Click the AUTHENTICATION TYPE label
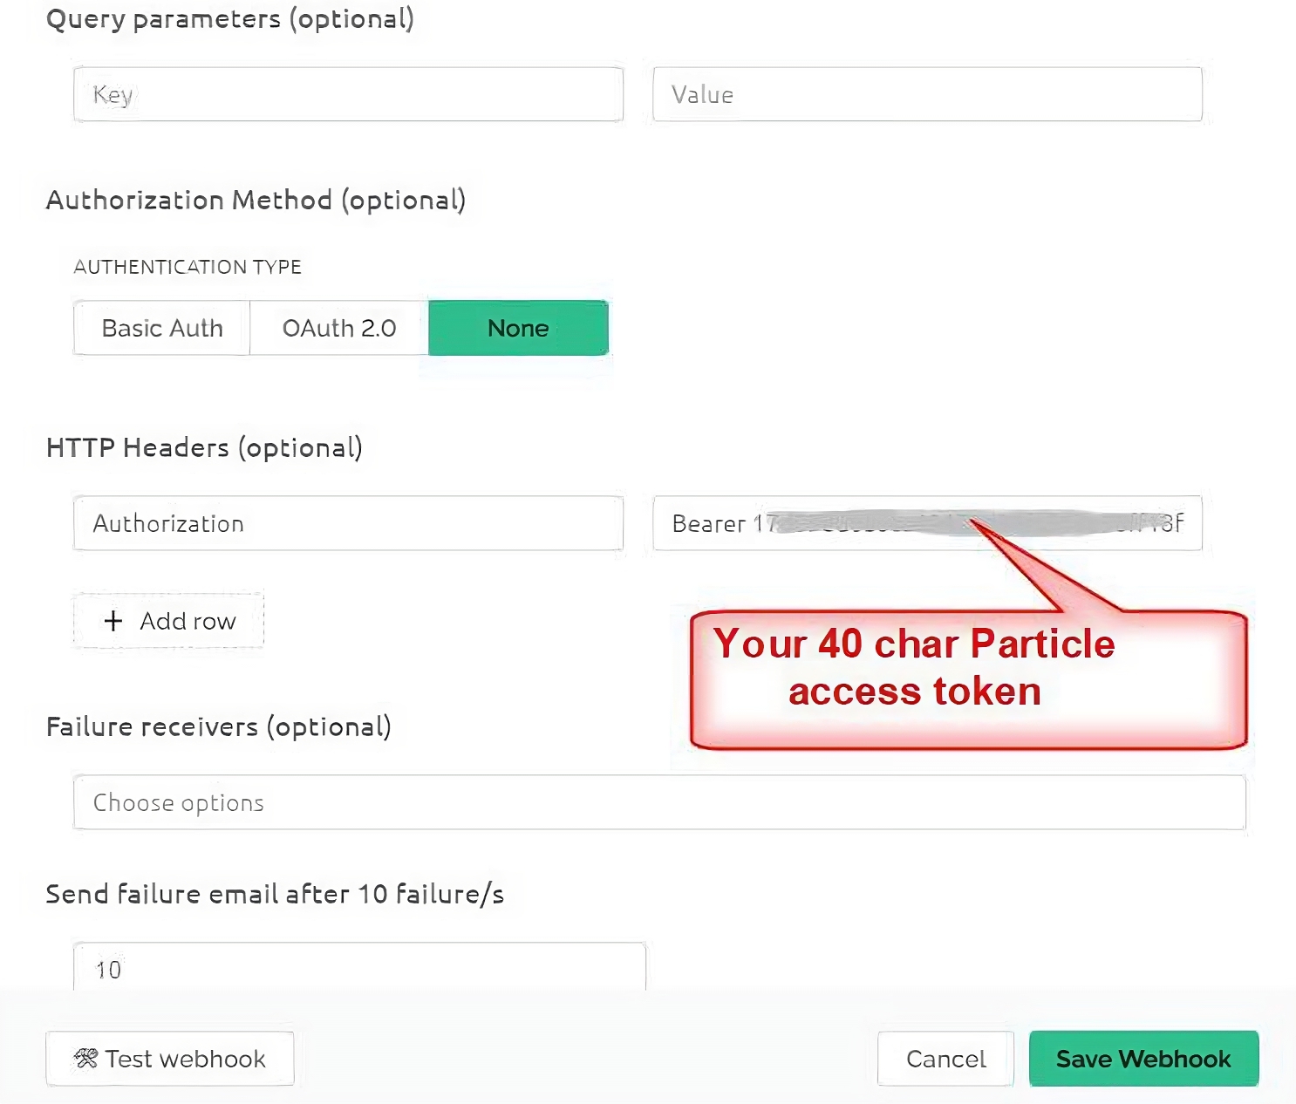 [x=188, y=267]
